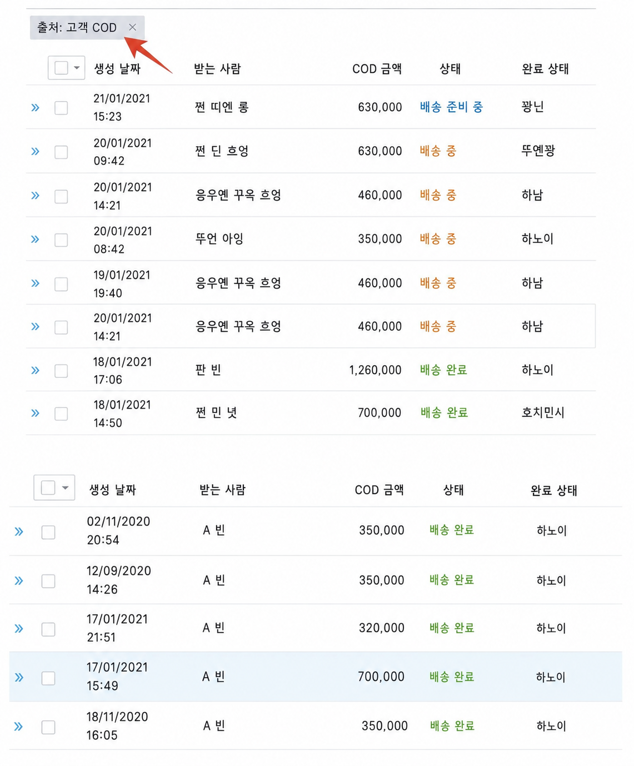Expand the 02/11/2020 20:54 order row
Image resolution: width=634 pixels, height=766 pixels.
point(19,531)
